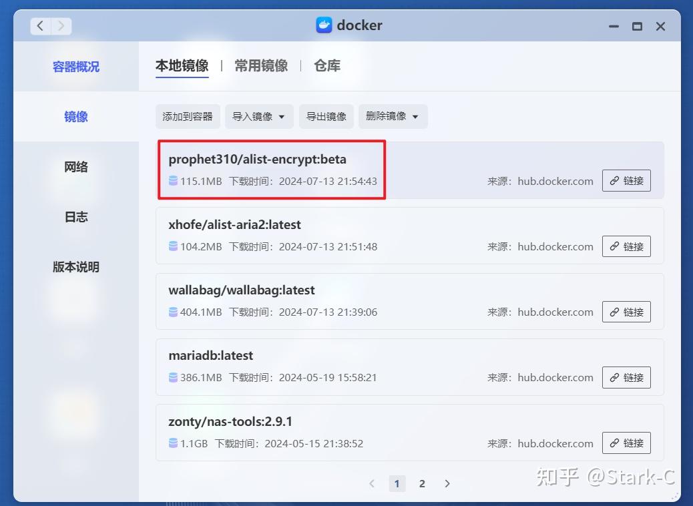Image resolution: width=693 pixels, height=506 pixels.
Task: Click the next page chevron in pagination
Action: pos(447,483)
